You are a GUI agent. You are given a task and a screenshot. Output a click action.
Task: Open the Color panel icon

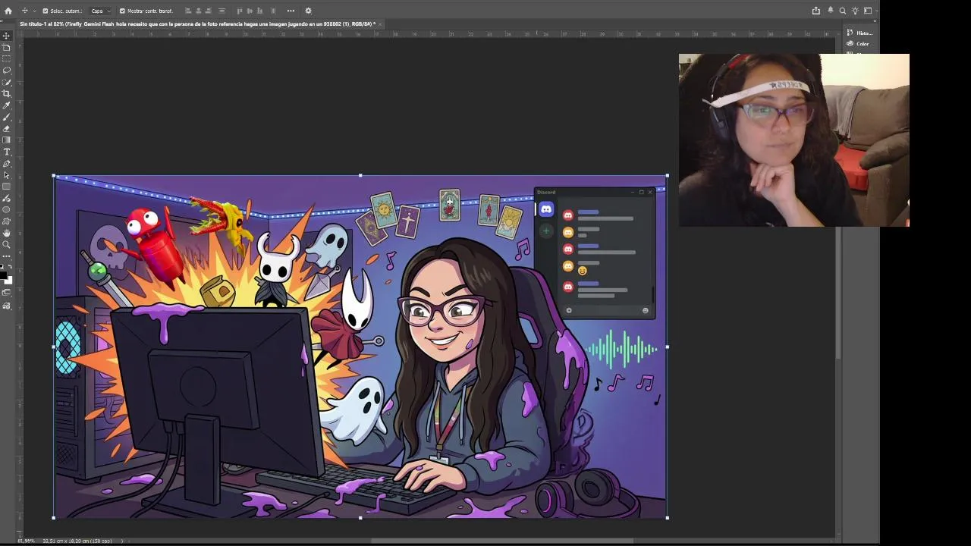(x=850, y=43)
